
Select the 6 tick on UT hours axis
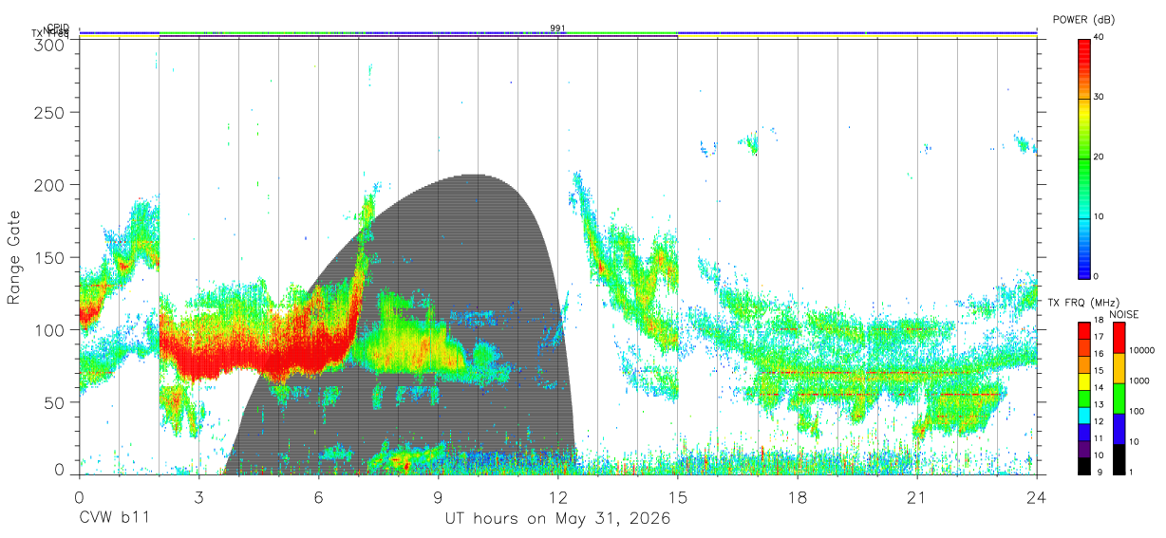(318, 496)
